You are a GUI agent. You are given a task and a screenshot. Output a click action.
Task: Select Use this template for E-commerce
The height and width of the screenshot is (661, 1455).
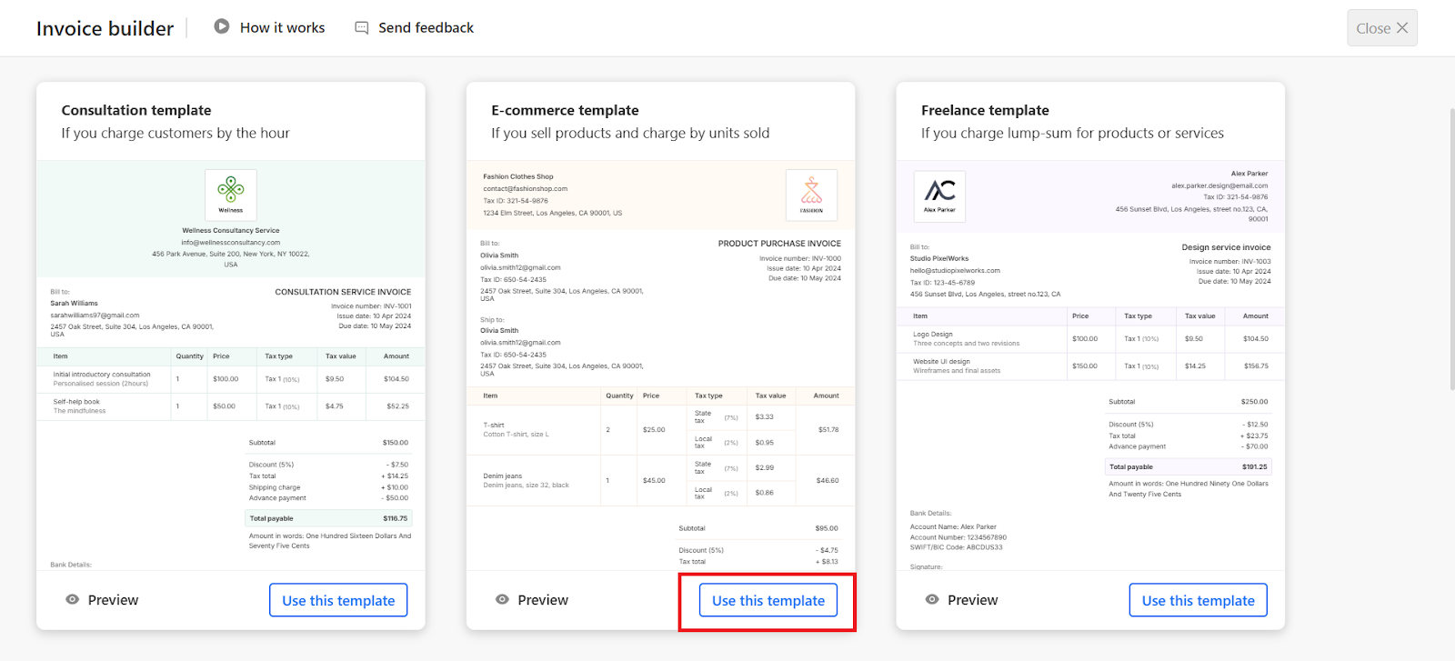coord(768,600)
